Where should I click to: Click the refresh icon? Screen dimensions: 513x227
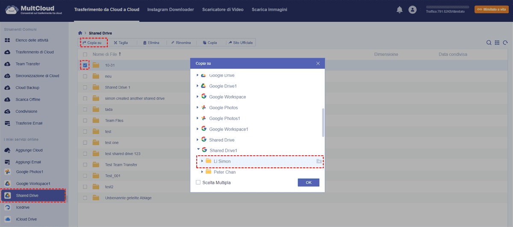505,43
